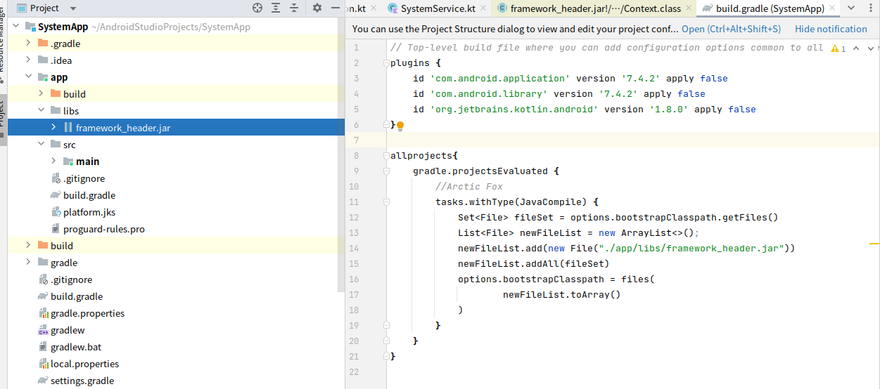The image size is (880, 389).
Task: Click the warning indicator in editor corner
Action: 838,48
